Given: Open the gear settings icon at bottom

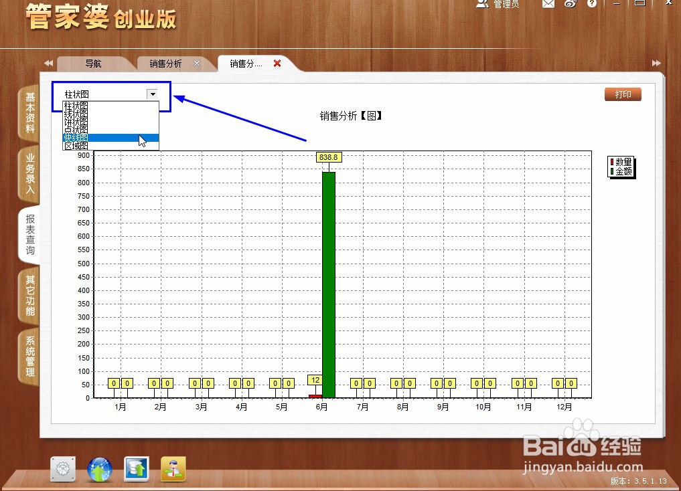Looking at the screenshot, I should (x=63, y=469).
